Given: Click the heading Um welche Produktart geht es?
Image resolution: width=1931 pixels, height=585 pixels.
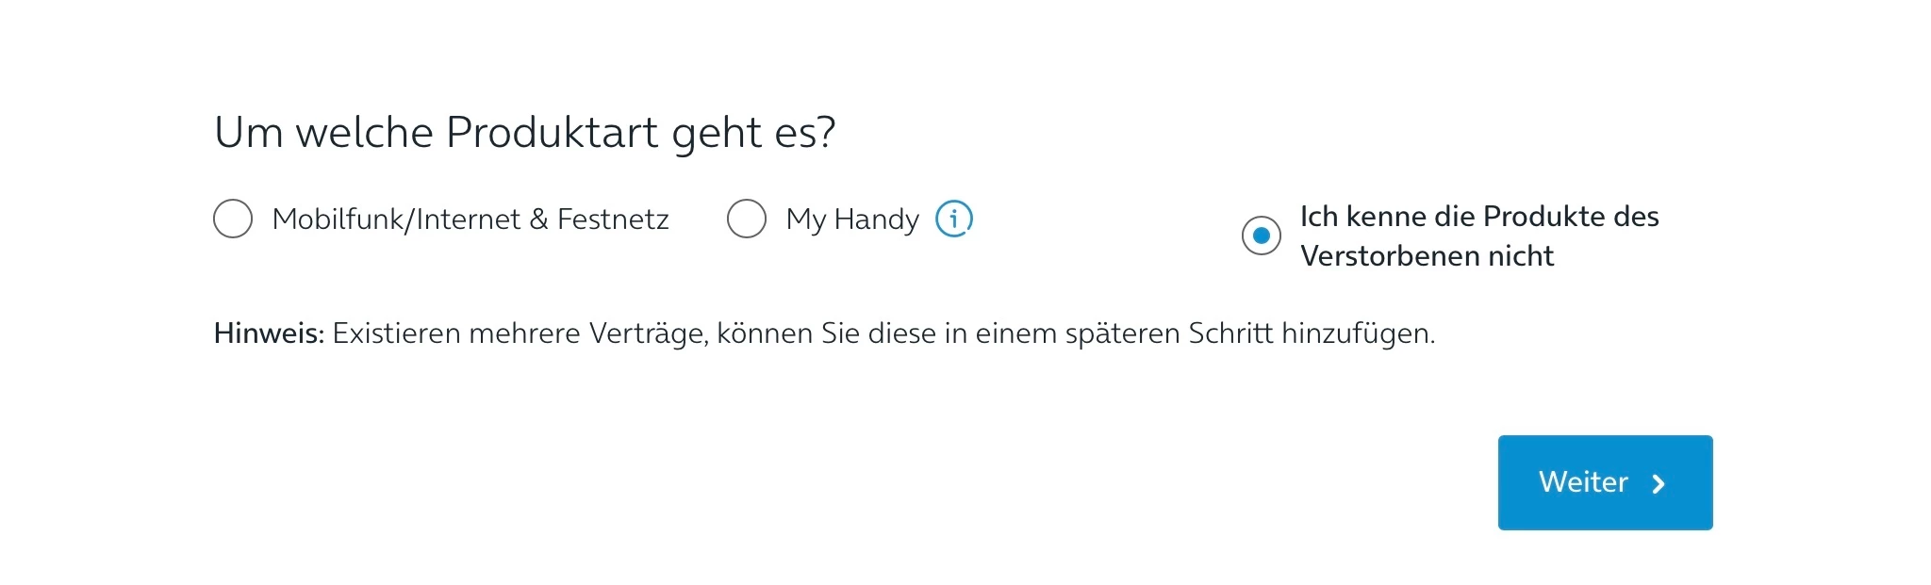Looking at the screenshot, I should (x=524, y=133).
